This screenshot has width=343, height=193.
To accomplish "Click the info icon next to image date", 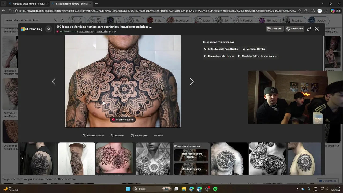I will pyautogui.click(x=115, y=31).
